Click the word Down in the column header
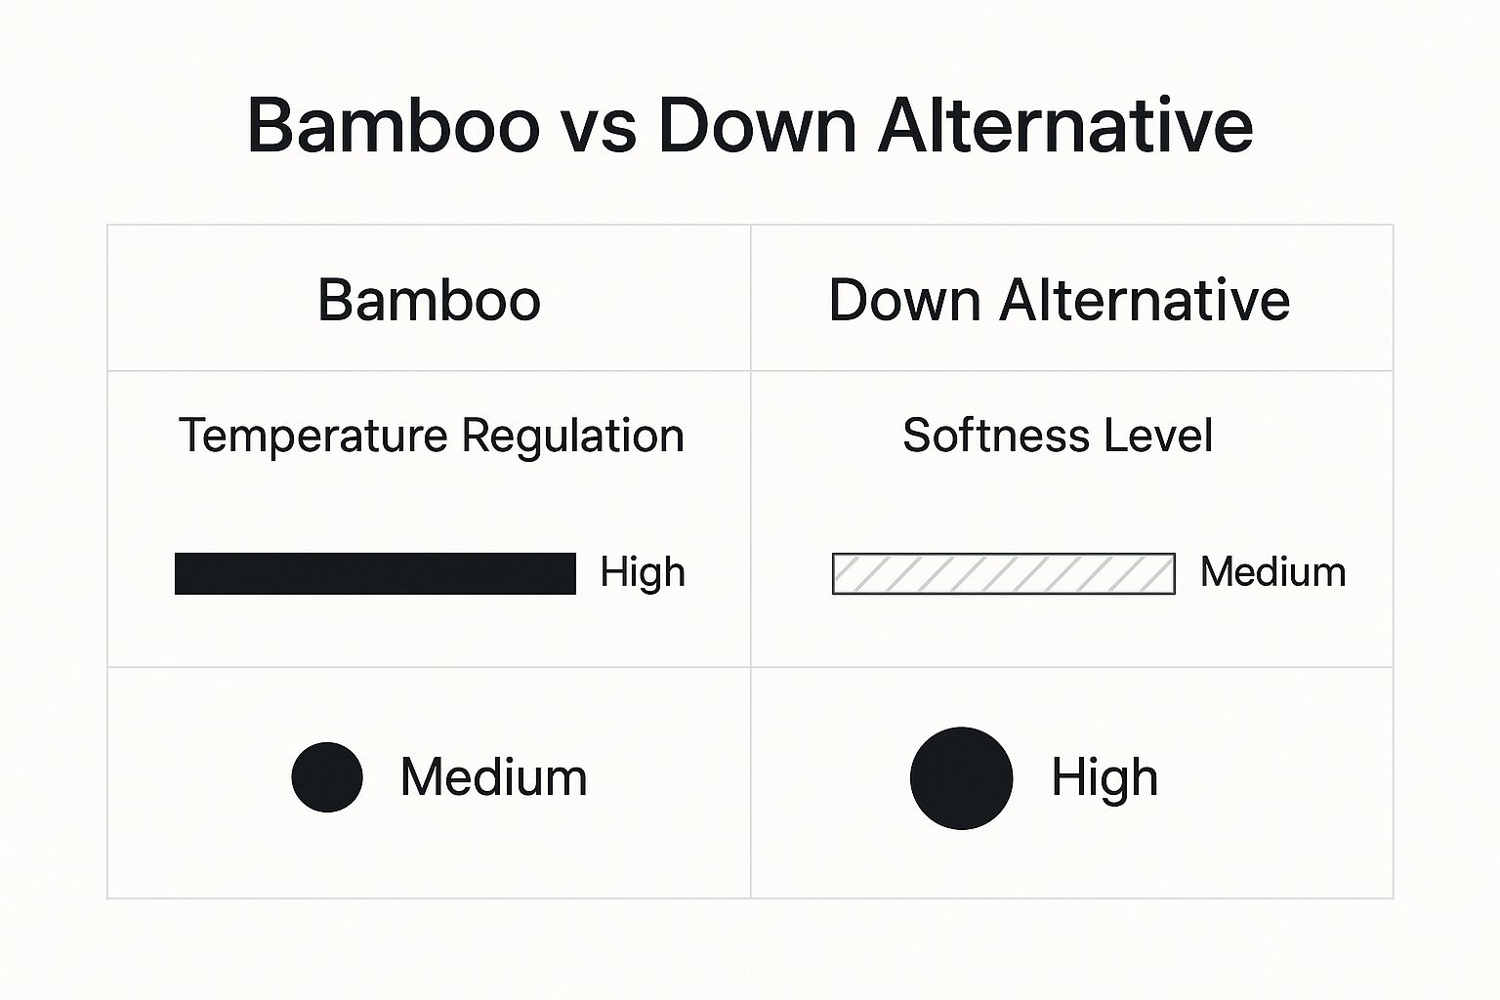 coord(904,300)
